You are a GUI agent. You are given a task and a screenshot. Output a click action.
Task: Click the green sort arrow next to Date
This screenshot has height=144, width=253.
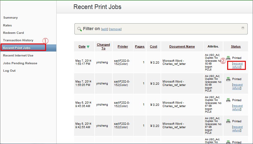pos(88,47)
